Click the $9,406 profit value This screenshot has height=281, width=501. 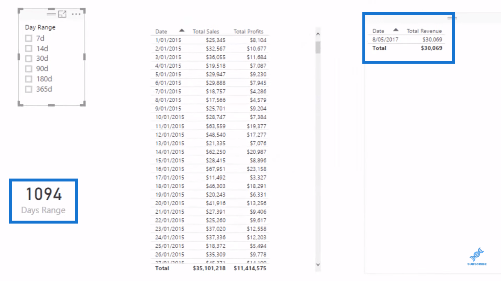point(258,212)
